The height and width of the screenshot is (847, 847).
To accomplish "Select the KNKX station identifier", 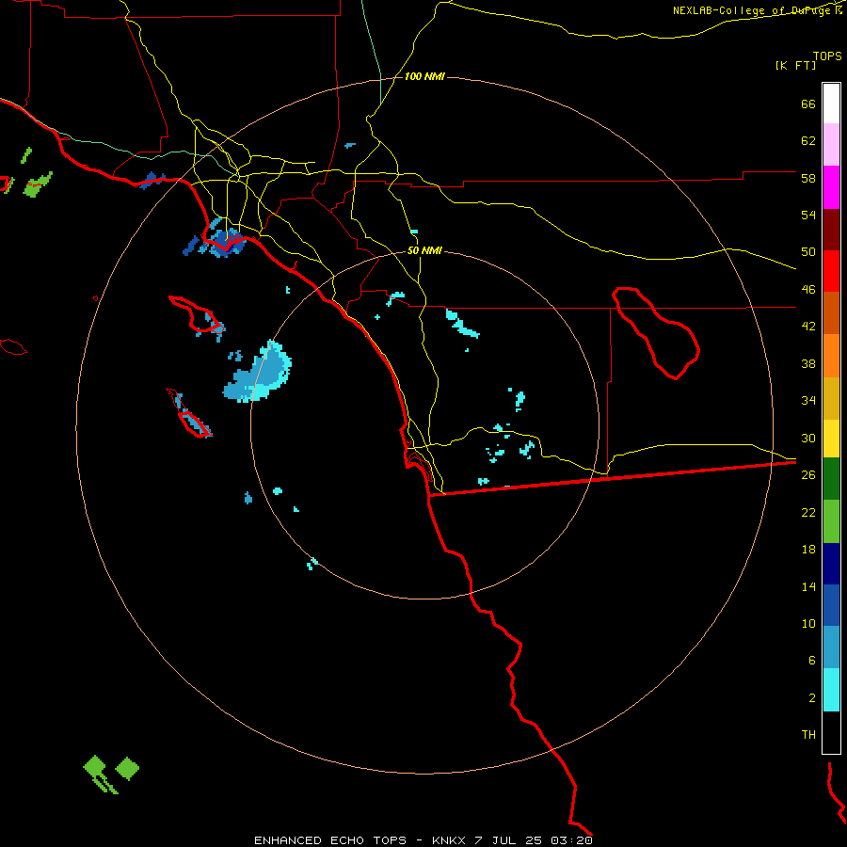I will point(448,840).
